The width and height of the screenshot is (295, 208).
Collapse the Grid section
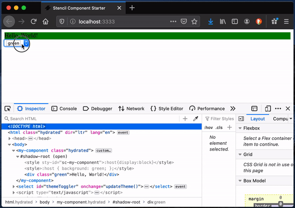[240, 155]
